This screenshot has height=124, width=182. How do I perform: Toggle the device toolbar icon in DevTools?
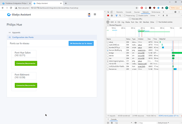tap(112, 12)
